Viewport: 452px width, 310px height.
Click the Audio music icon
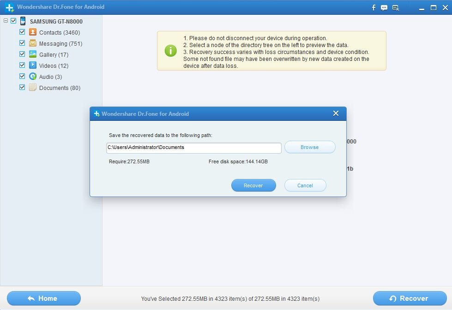point(33,77)
